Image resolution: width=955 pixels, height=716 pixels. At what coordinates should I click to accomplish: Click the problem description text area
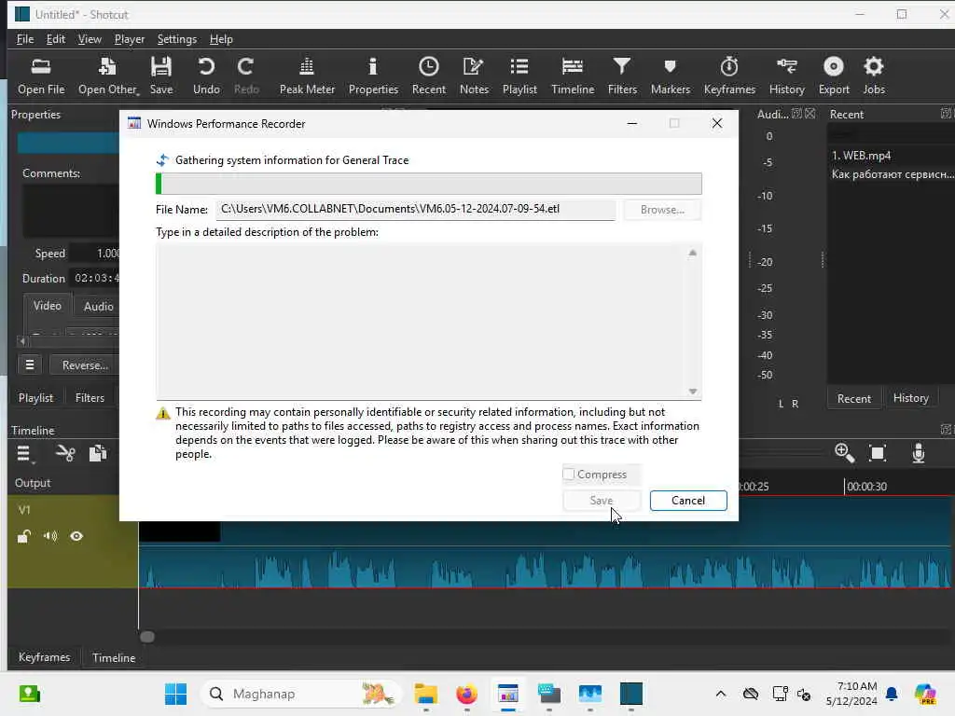tap(422, 321)
